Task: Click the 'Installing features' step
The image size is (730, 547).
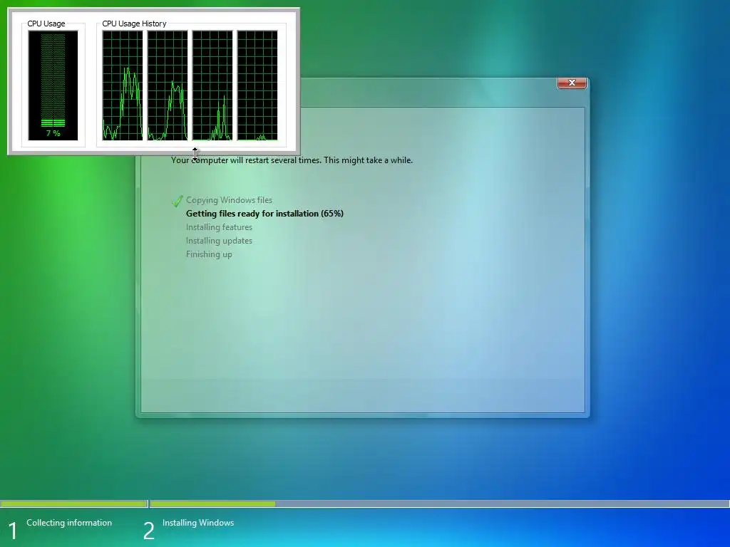Action: click(x=219, y=227)
